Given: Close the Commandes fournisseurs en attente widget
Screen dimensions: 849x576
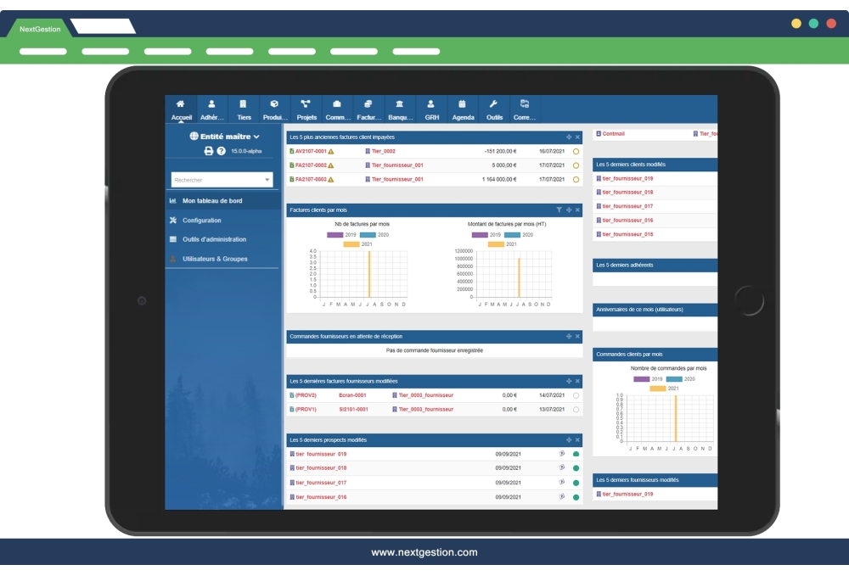Looking at the screenshot, I should [577, 337].
